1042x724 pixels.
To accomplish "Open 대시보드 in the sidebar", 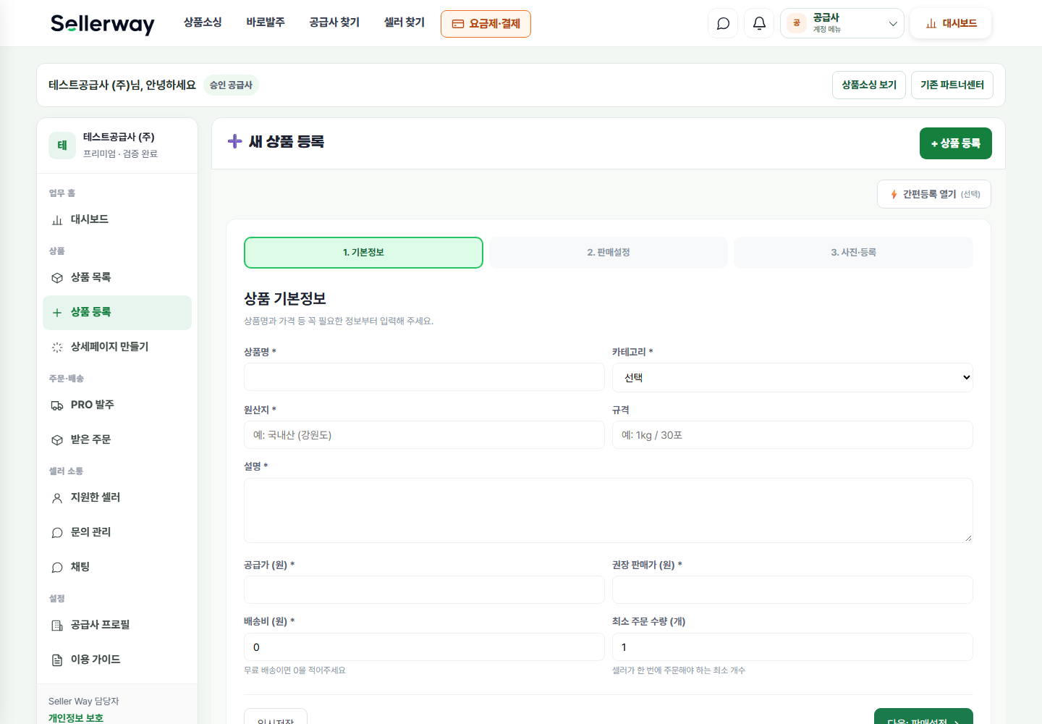I will (x=117, y=219).
